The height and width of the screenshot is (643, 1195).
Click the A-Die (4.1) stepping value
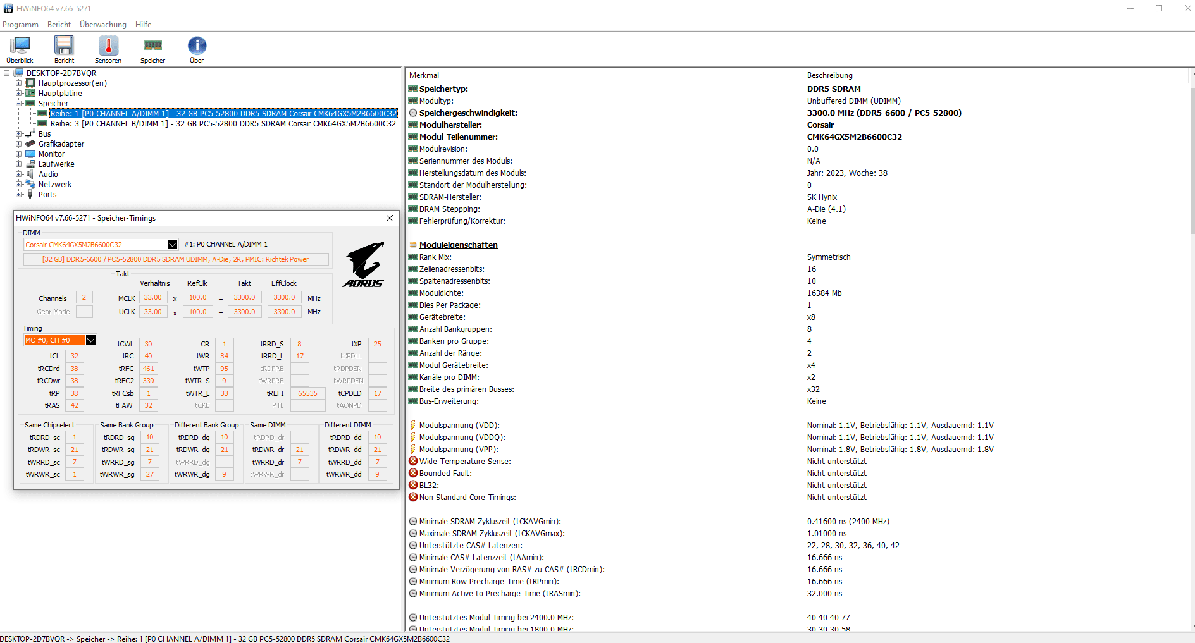826,209
